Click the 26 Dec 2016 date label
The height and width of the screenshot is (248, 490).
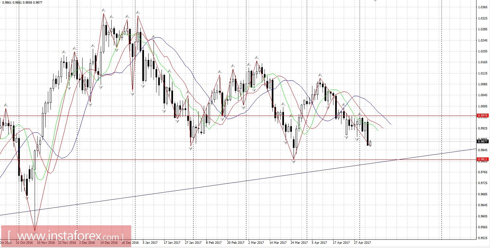click(130, 243)
